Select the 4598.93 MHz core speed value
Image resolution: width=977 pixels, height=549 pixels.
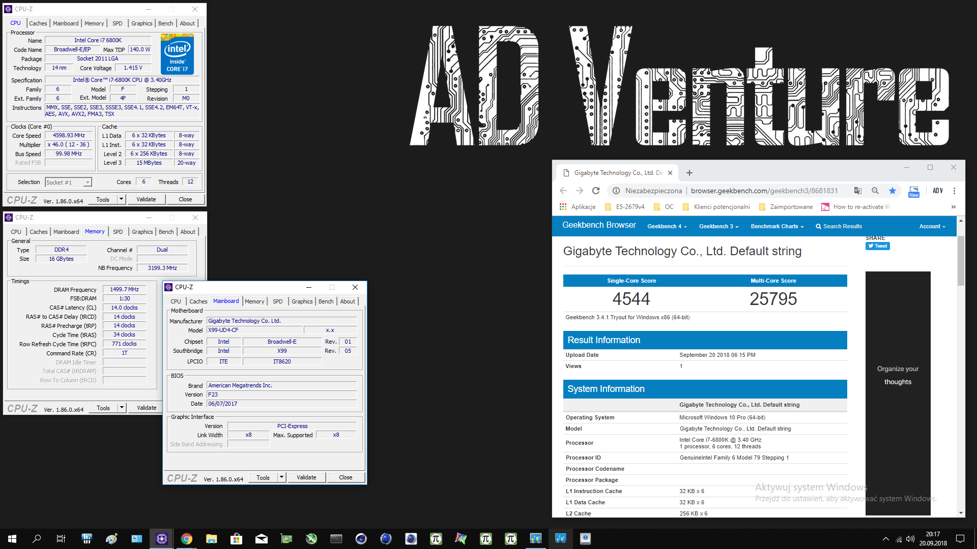click(x=69, y=136)
